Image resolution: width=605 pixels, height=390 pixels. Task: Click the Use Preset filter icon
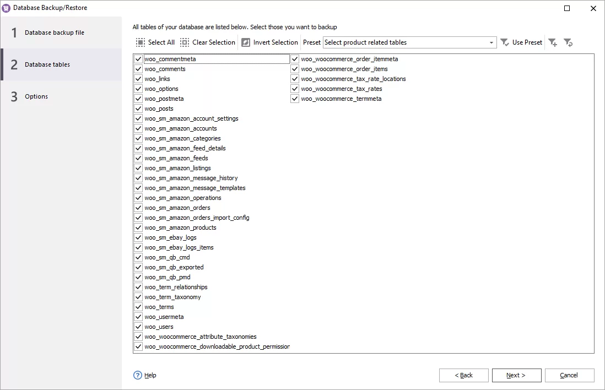pyautogui.click(x=505, y=42)
